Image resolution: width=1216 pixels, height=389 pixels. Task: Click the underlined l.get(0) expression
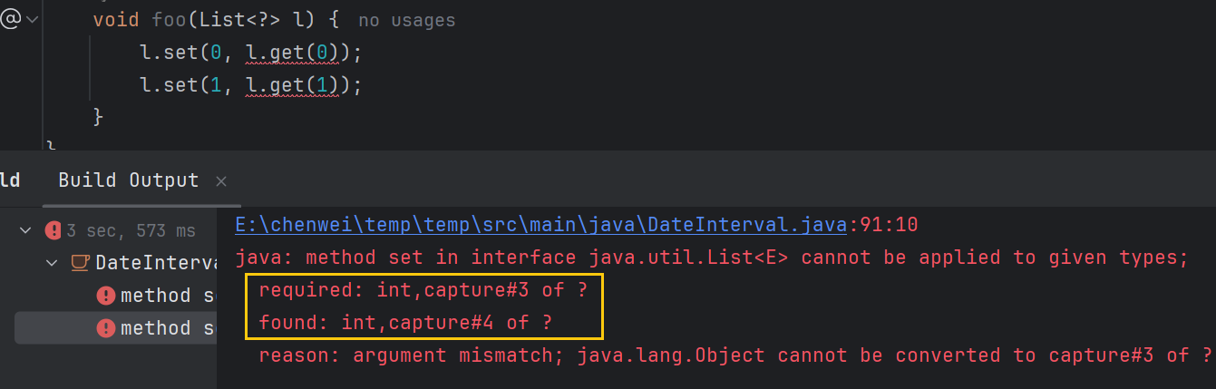tap(292, 53)
